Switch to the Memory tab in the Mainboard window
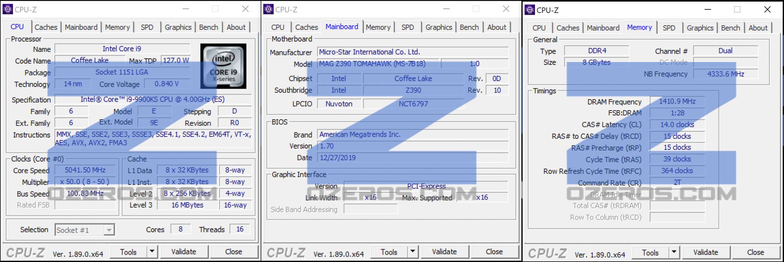The height and width of the screenshot is (262, 784). tap(378, 27)
